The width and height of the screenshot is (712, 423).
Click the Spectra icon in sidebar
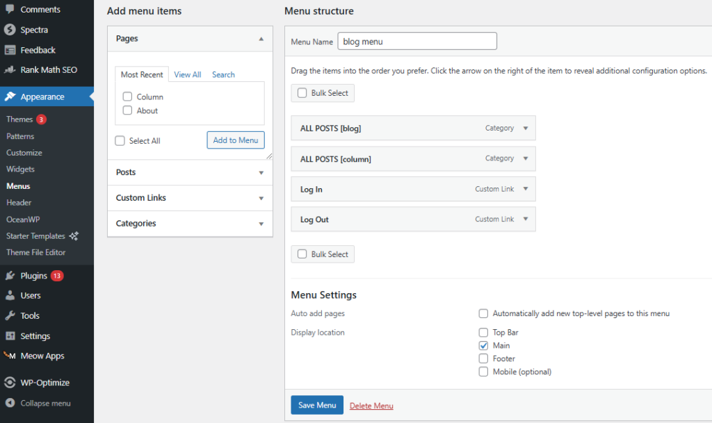[x=10, y=30]
